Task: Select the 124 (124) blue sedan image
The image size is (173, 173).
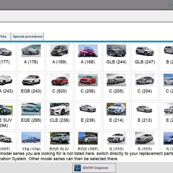Action: pyautogui.click(x=31, y=138)
